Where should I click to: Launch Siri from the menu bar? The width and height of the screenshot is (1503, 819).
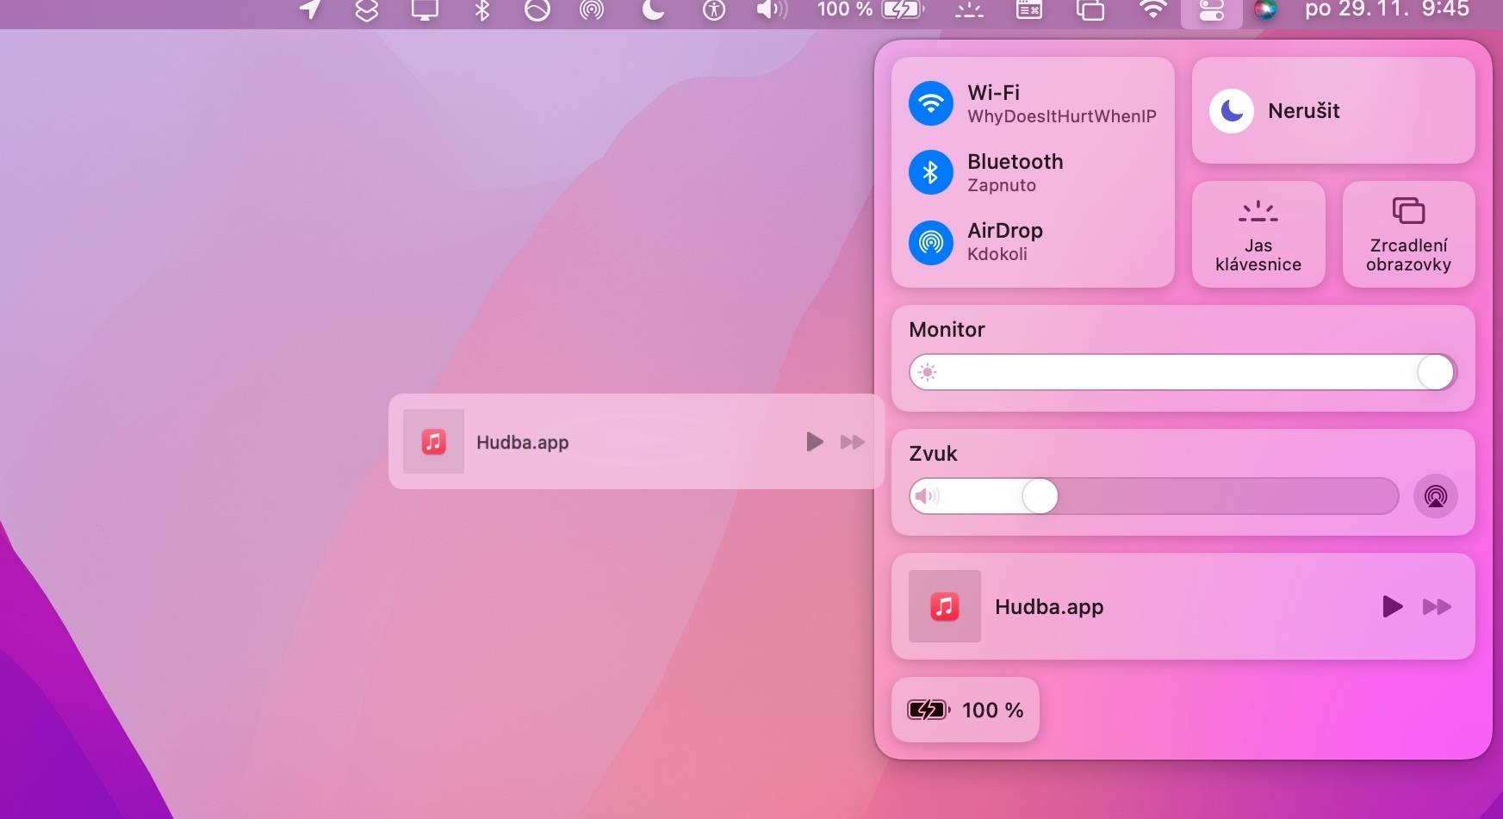click(1265, 9)
